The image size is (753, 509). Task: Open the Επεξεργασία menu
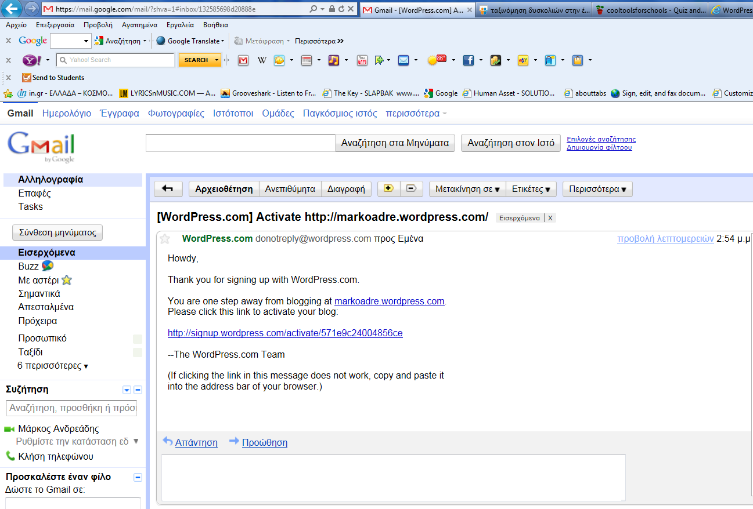55,25
